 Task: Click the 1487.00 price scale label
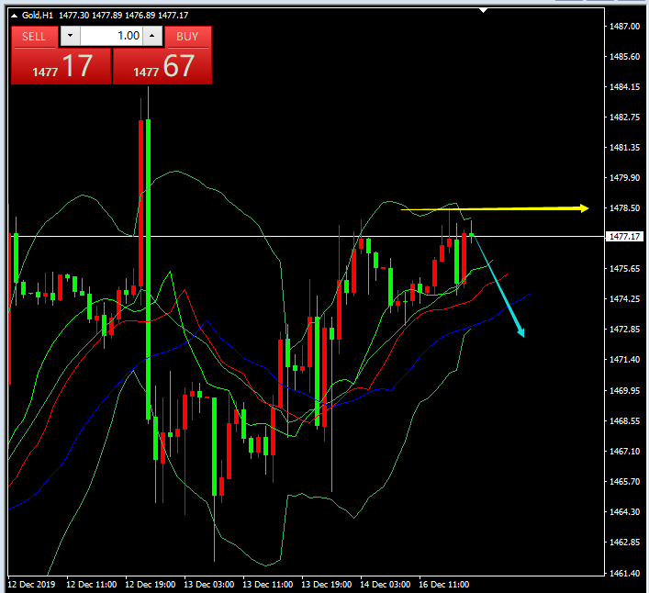point(624,26)
